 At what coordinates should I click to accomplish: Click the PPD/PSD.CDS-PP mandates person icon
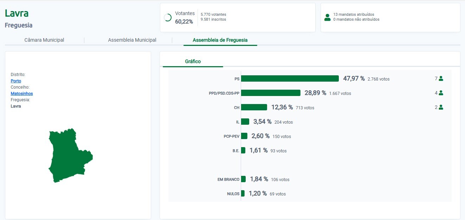point(441,93)
